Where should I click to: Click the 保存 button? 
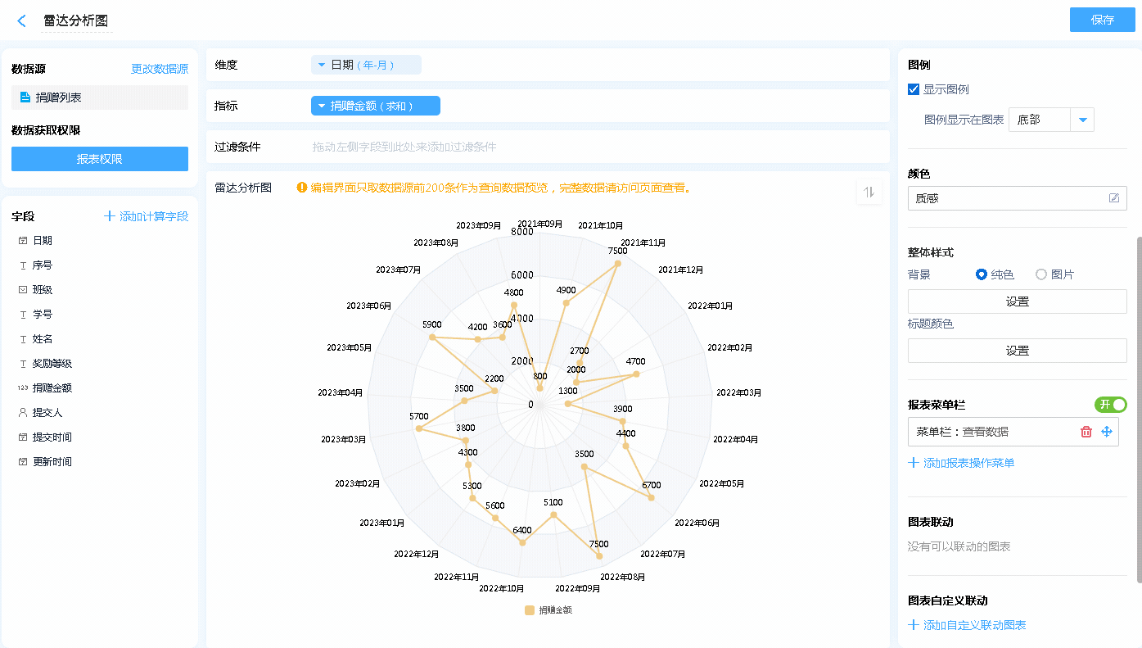[x=1102, y=20]
